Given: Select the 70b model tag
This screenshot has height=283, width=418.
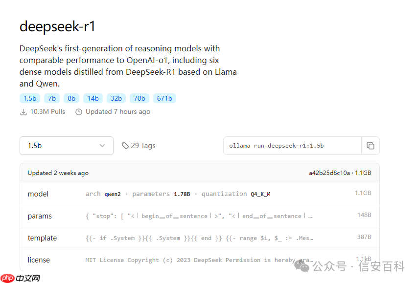Looking at the screenshot, I should [x=139, y=98].
